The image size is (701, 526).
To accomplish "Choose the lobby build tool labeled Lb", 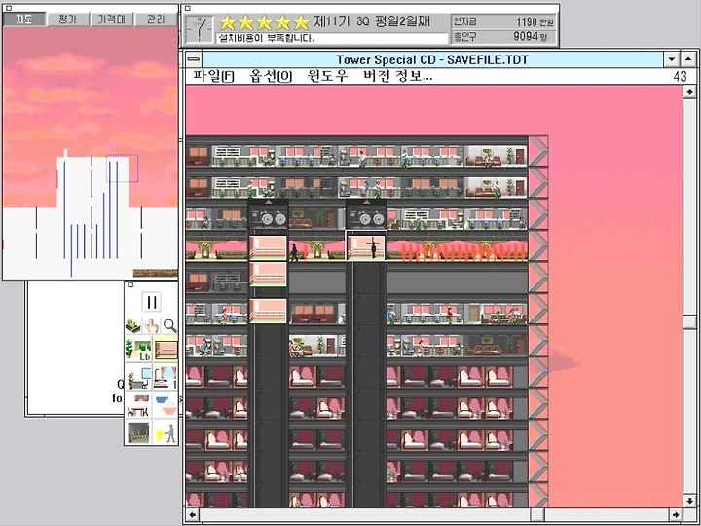I will (138, 350).
